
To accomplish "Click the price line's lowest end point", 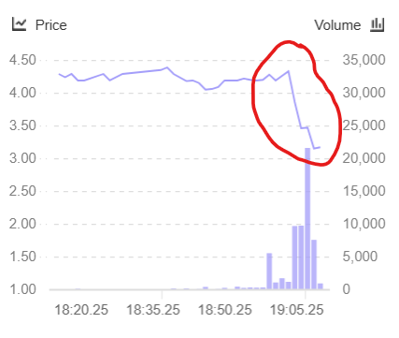I will click(x=315, y=148).
